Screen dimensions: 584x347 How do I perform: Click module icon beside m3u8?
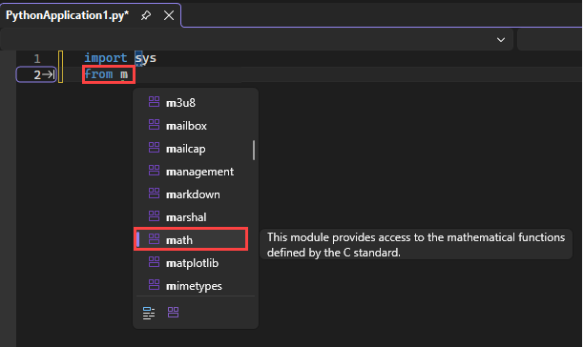[154, 102]
